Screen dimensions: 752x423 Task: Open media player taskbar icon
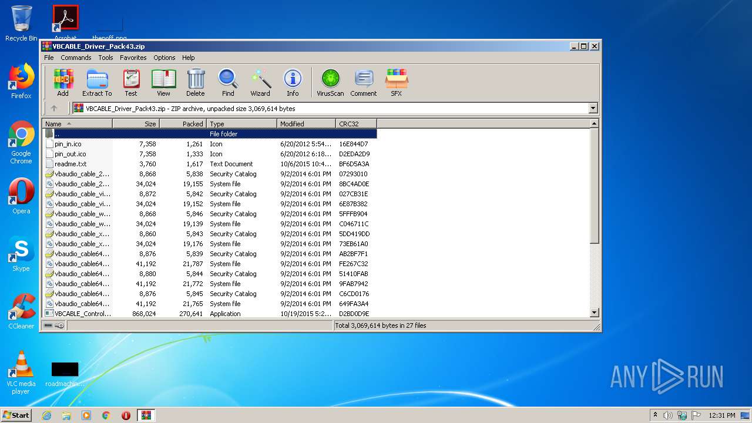point(86,415)
